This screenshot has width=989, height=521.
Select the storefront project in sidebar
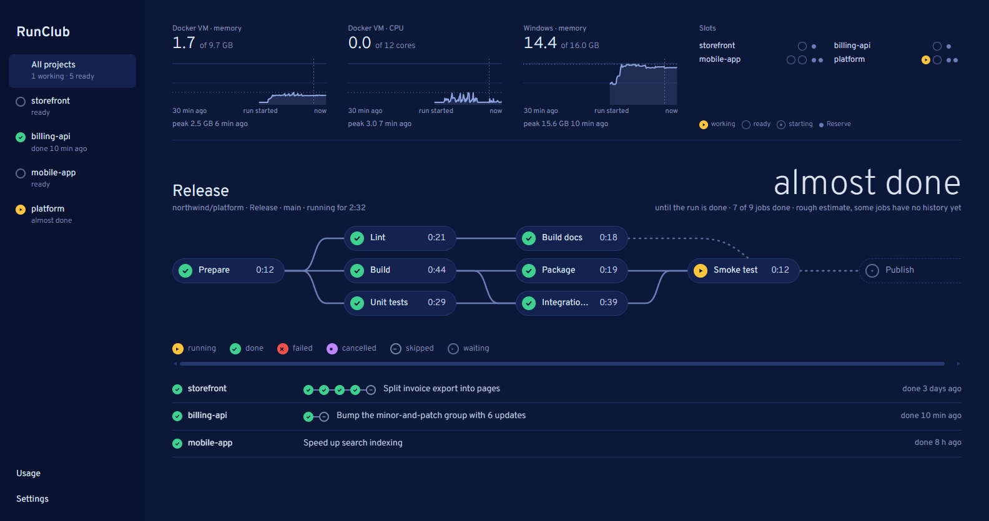72,107
